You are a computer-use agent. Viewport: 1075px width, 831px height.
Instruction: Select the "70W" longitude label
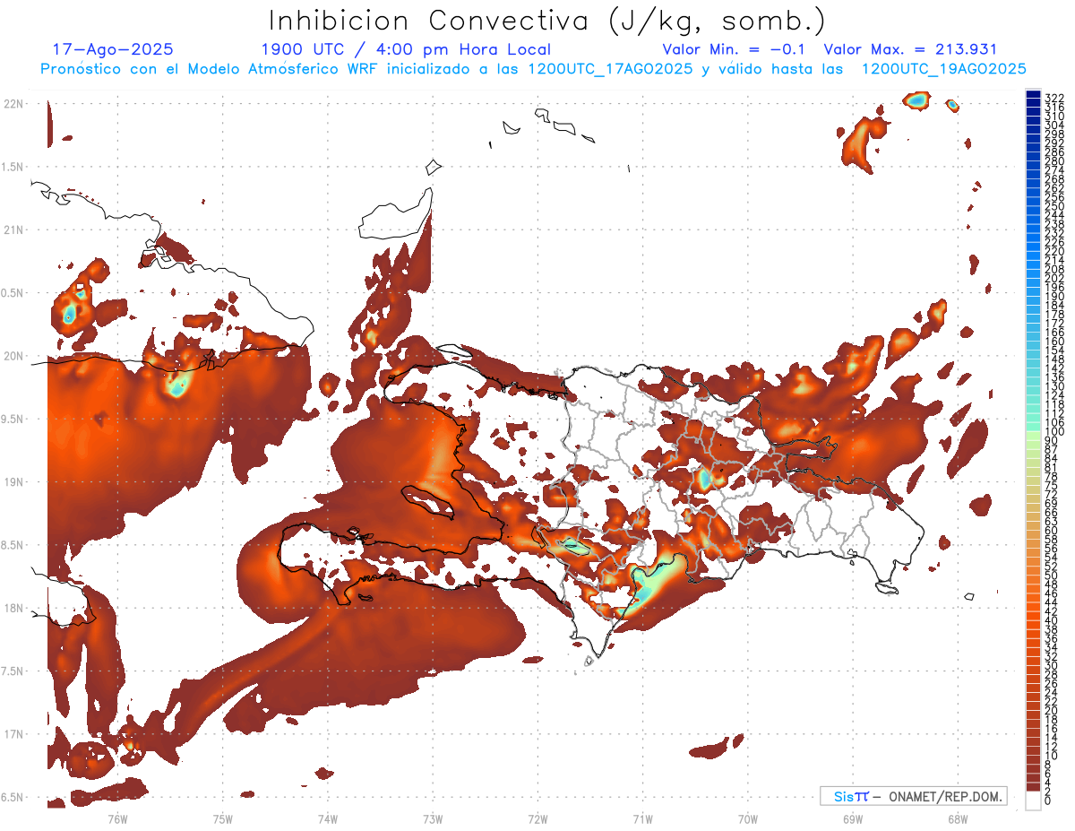tap(748, 818)
